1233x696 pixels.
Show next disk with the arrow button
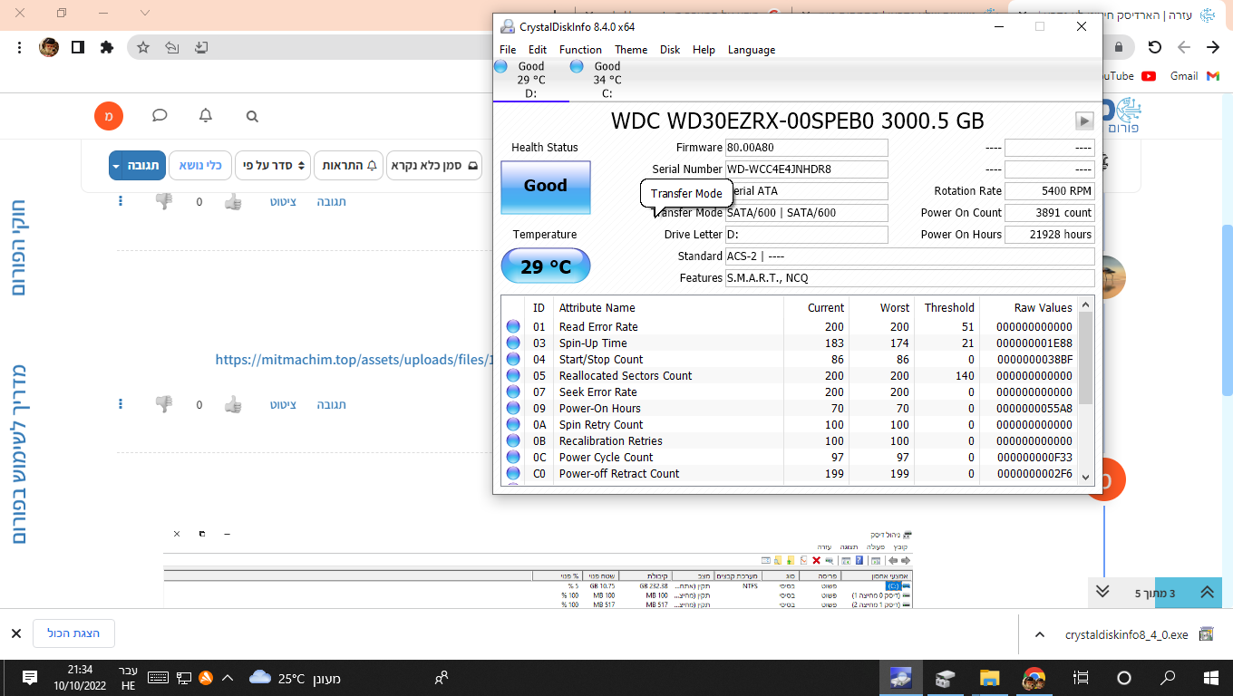pos(1083,121)
